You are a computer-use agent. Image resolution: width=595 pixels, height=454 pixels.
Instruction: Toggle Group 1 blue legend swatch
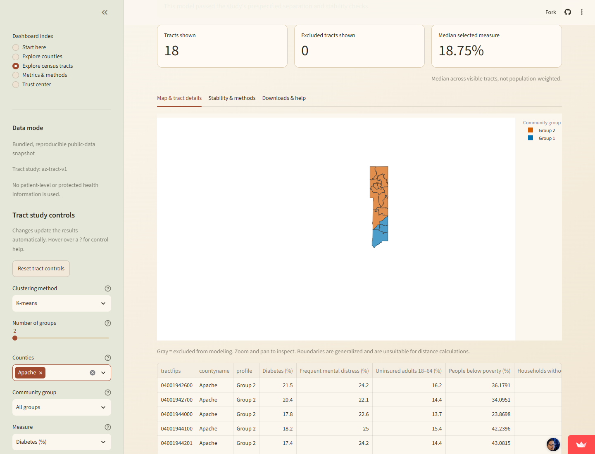coord(531,138)
